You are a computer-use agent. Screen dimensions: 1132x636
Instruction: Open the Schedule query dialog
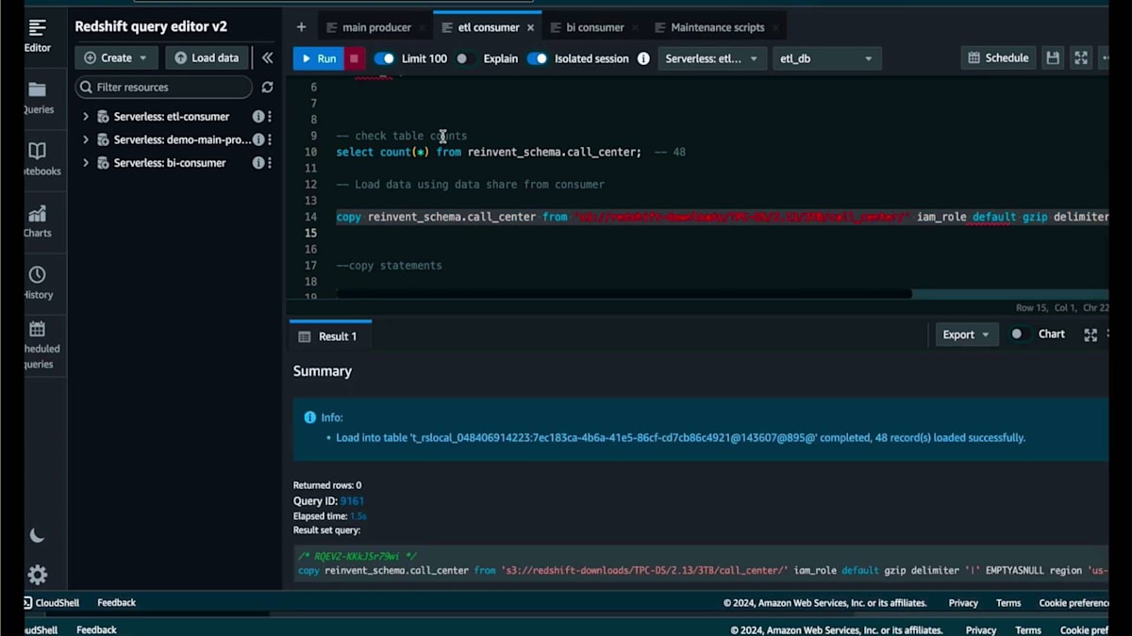(x=998, y=58)
